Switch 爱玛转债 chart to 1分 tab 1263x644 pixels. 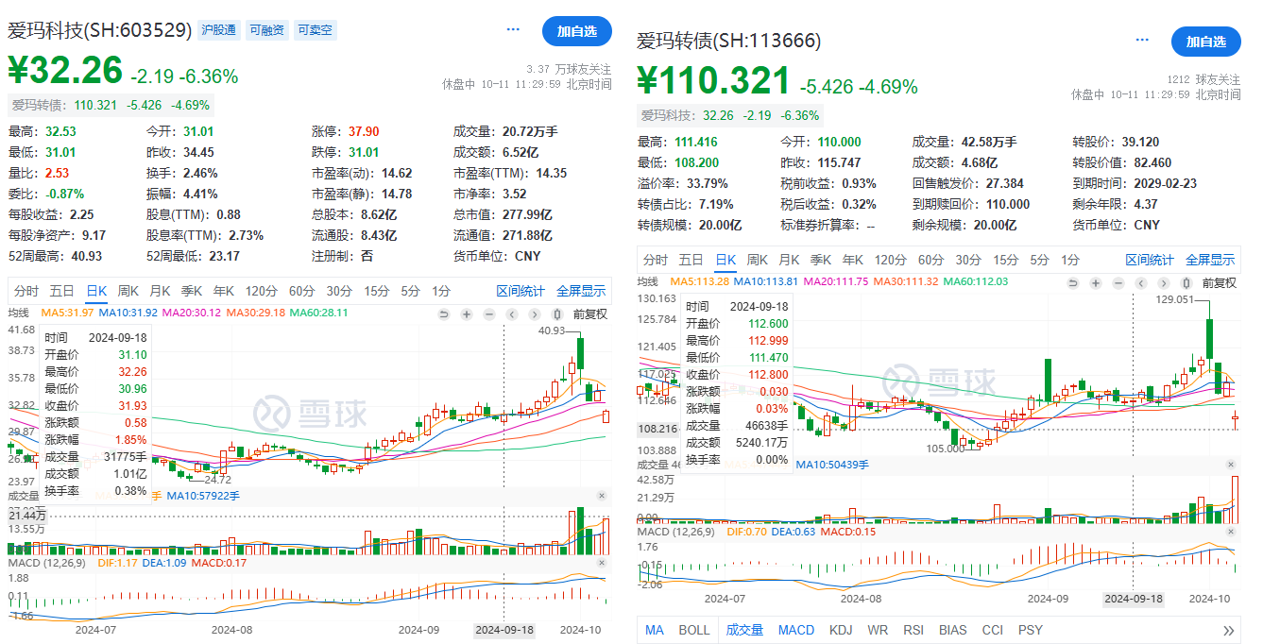point(1070,260)
